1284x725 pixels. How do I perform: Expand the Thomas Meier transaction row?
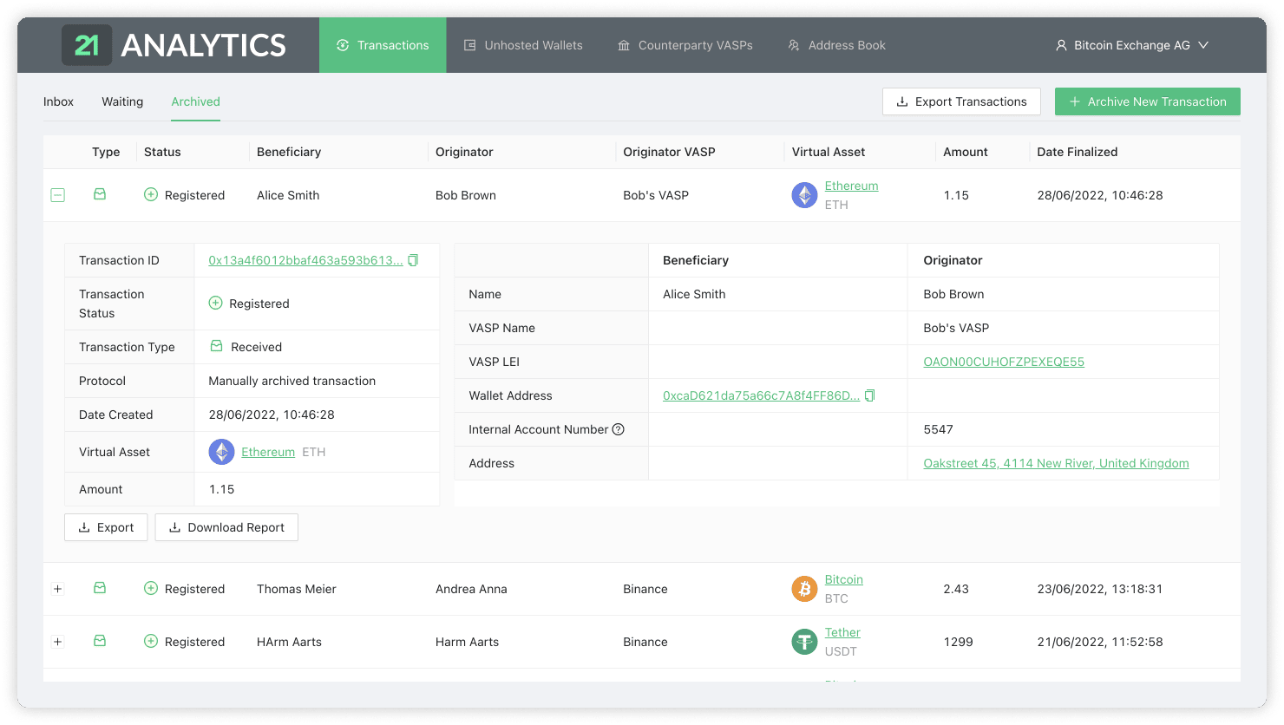tap(58, 589)
